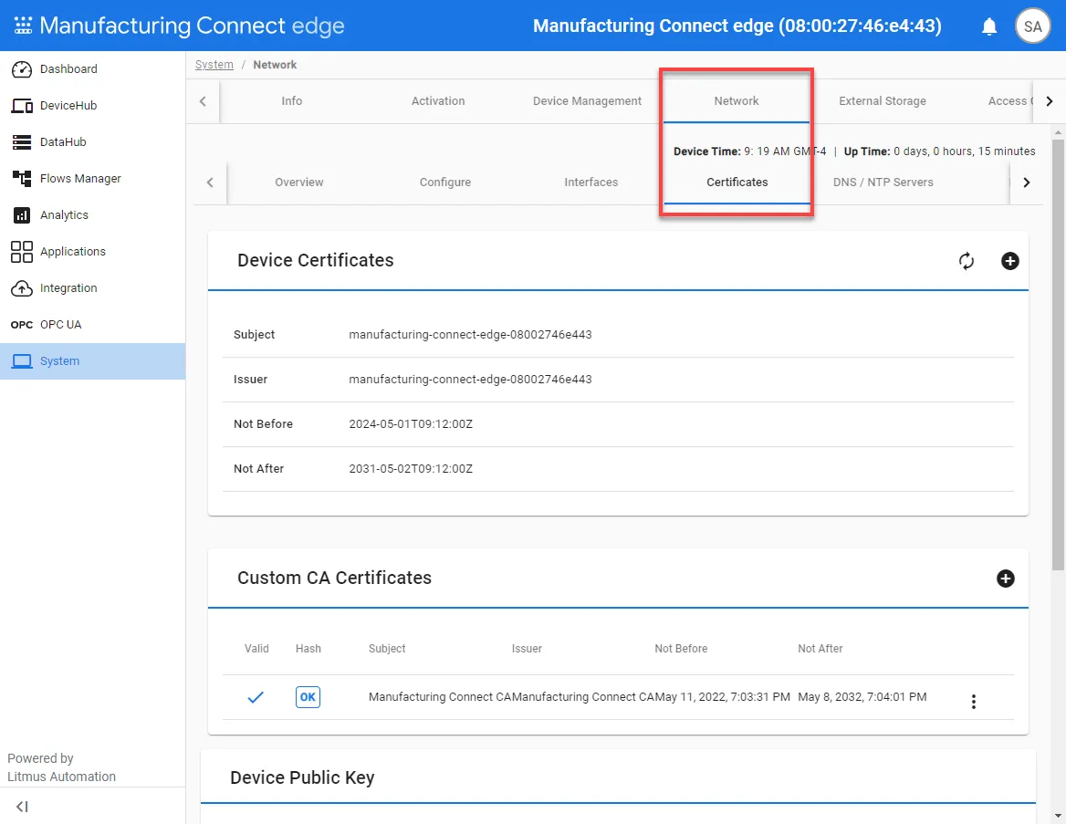Screen dimensions: 1066x824
Task: Click the OK hash badge
Action: point(308,697)
